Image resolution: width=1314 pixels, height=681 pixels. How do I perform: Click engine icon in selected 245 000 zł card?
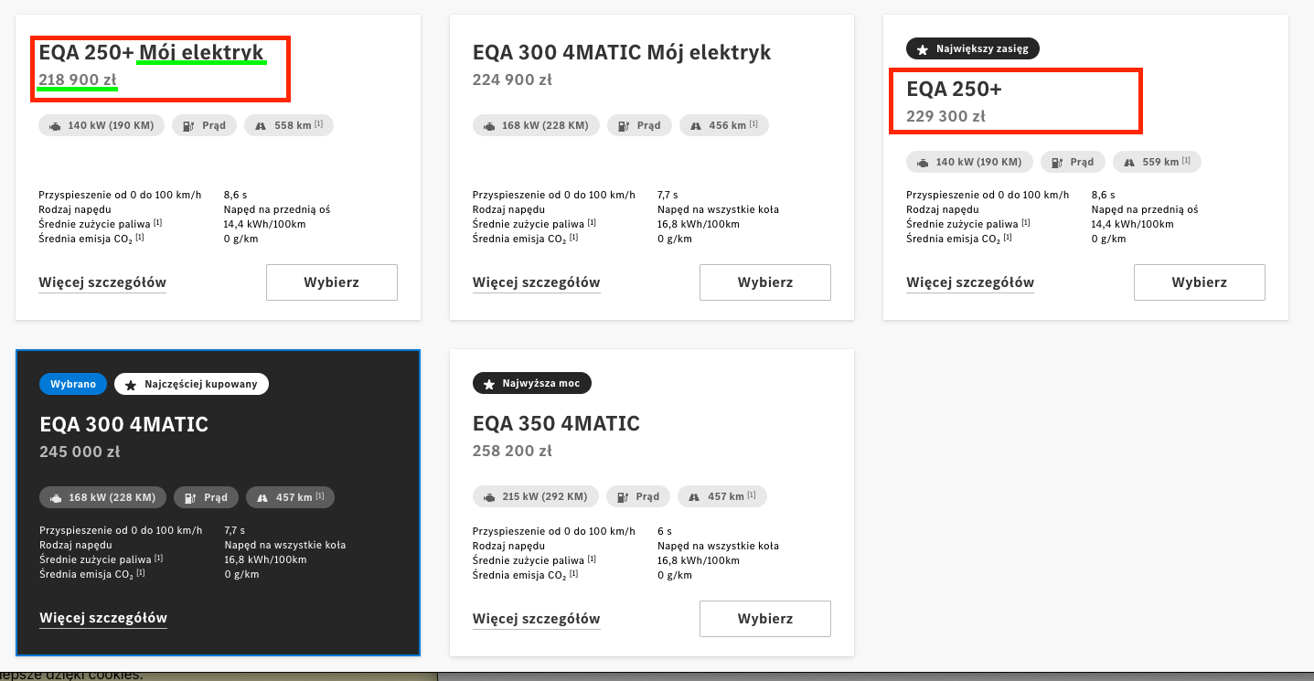[56, 497]
